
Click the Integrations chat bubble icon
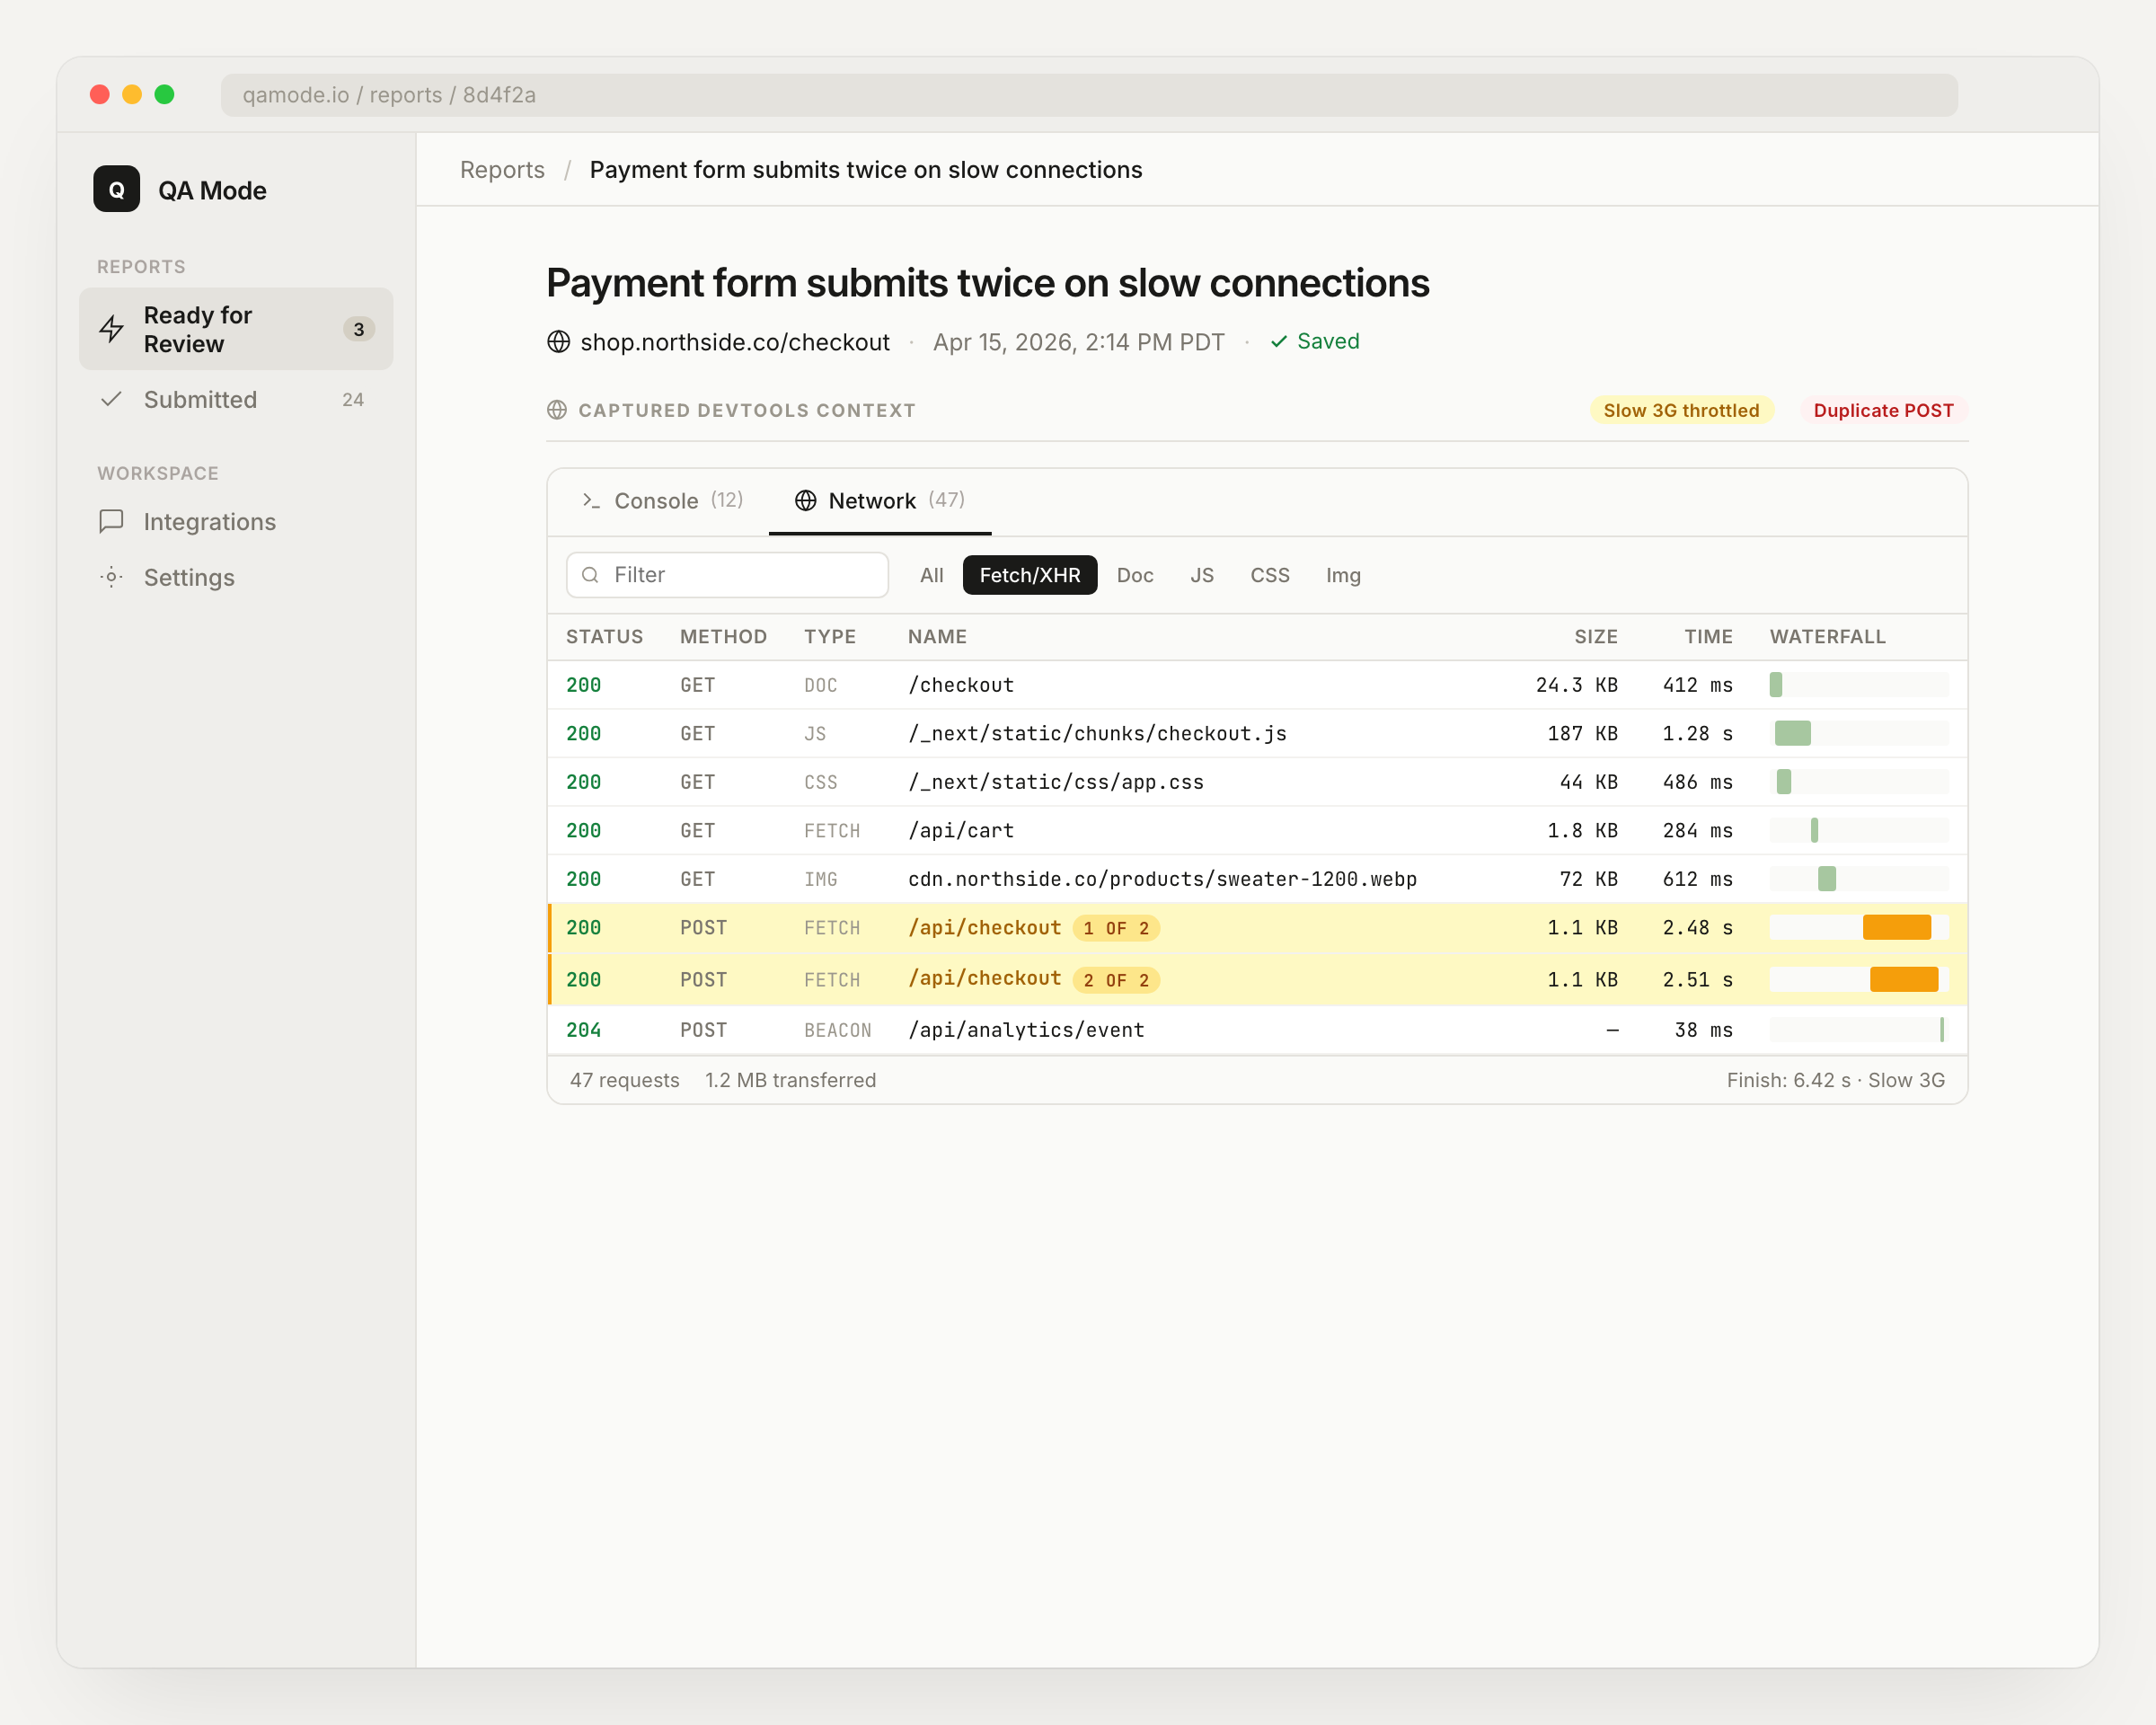pyautogui.click(x=111, y=521)
